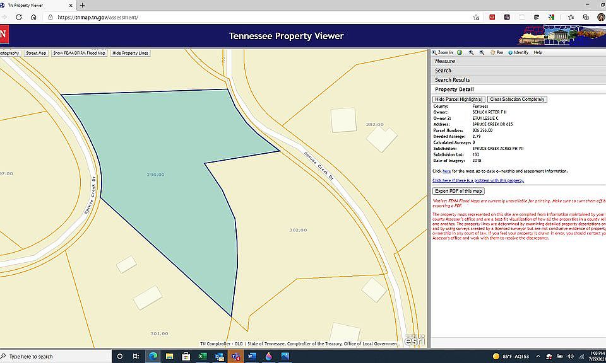Show FEMA DFIRM Flood Map layer

click(x=79, y=53)
